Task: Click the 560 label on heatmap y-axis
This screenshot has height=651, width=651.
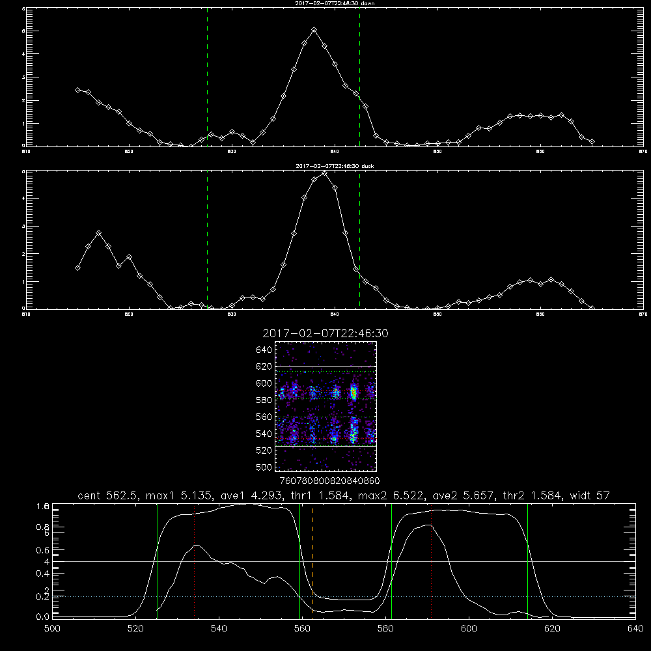Action: coord(264,417)
